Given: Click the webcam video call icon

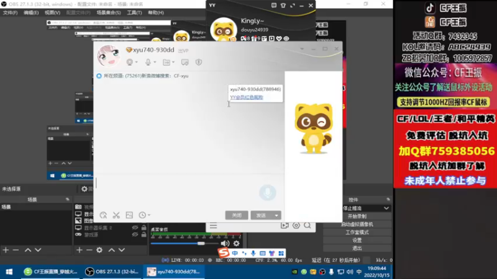Looking at the screenshot, I should point(130,62).
